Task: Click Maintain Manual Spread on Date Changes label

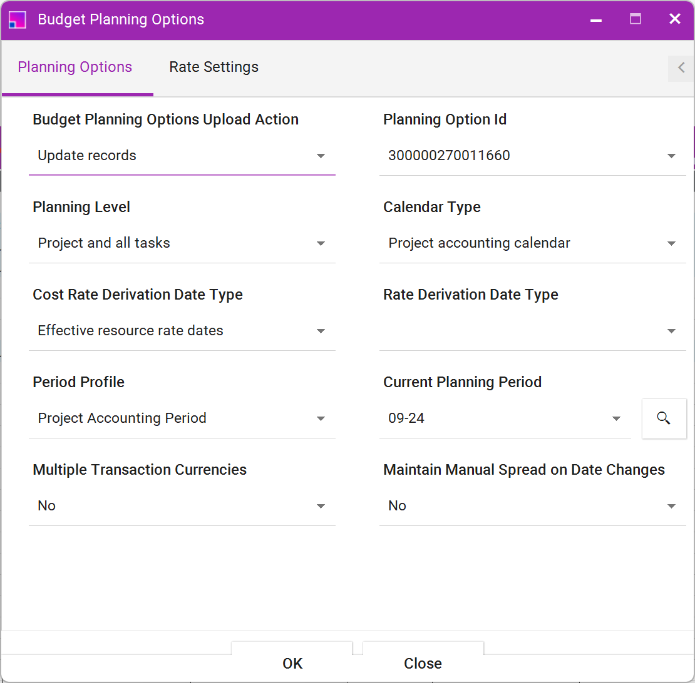Action: [524, 470]
